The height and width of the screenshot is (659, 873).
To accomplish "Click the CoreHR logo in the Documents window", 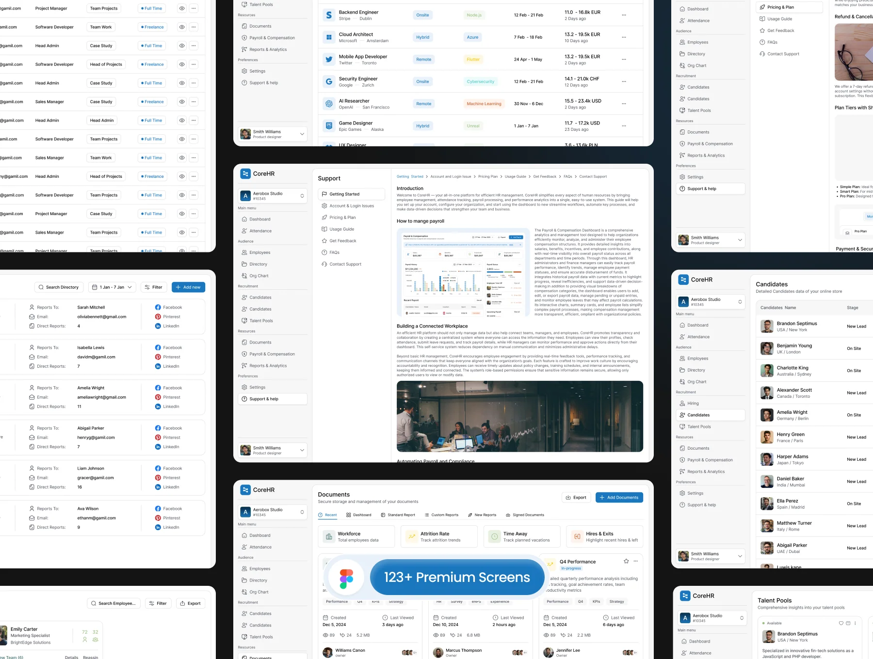I will click(258, 490).
